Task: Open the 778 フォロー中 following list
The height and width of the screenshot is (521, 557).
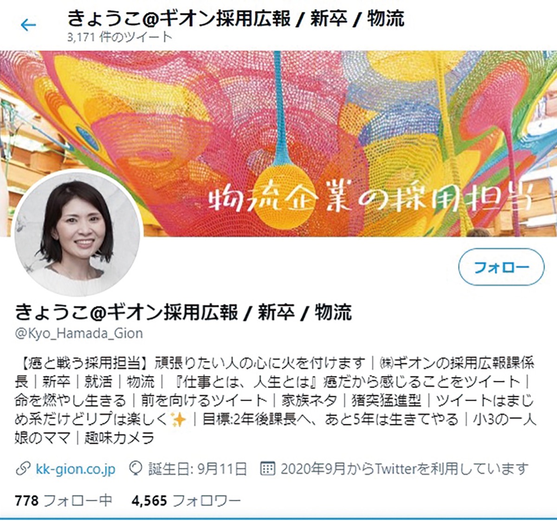Action: click(x=64, y=501)
